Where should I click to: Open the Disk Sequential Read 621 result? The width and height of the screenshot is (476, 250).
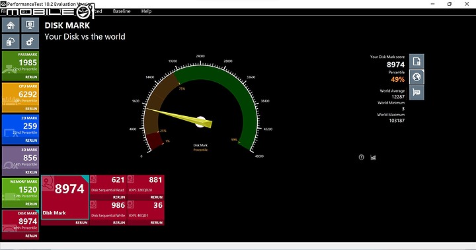(108, 185)
